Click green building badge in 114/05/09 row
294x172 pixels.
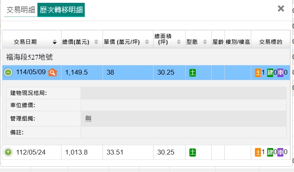click(x=270, y=73)
